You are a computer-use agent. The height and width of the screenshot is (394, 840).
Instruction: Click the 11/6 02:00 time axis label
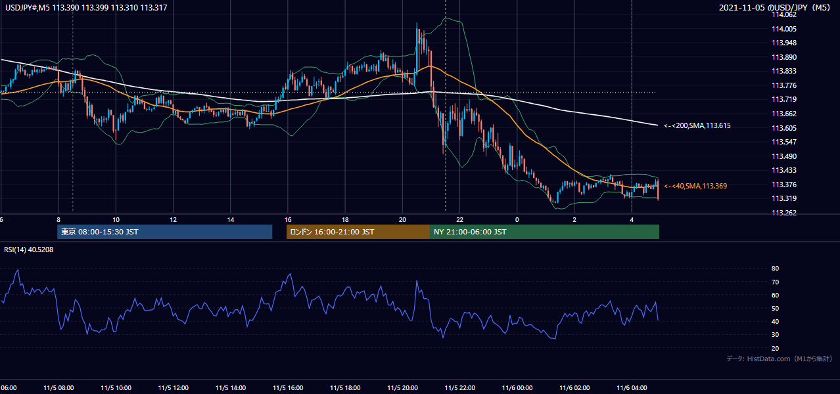[574, 387]
